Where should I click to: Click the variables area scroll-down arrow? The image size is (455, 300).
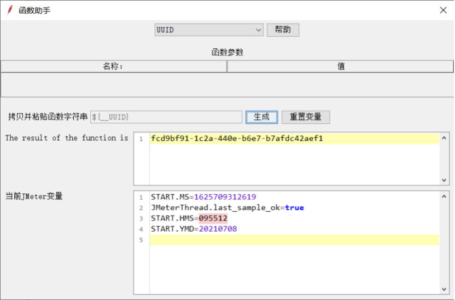444,289
